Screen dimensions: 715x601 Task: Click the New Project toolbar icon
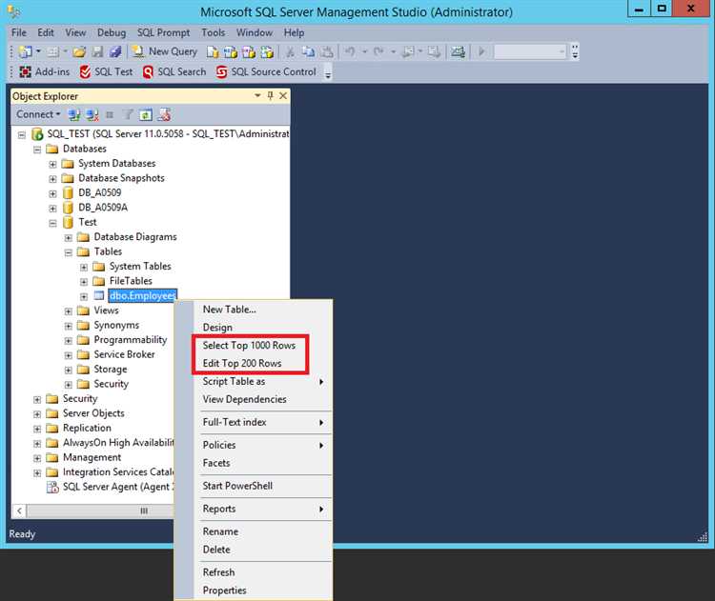26,52
